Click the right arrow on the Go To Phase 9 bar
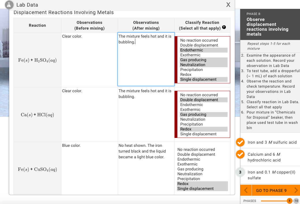Screen dimensions: 300x204 click(x=296, y=190)
